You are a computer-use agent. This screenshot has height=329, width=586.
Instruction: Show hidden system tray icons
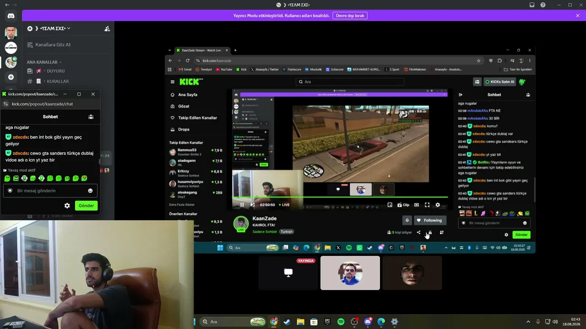528,322
